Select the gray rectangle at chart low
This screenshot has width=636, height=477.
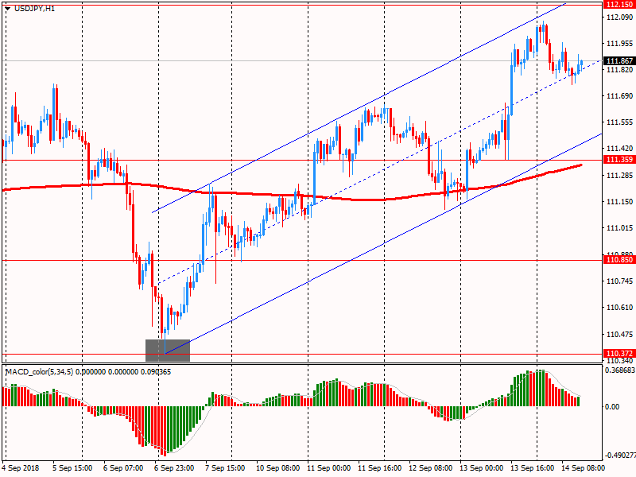click(x=168, y=351)
